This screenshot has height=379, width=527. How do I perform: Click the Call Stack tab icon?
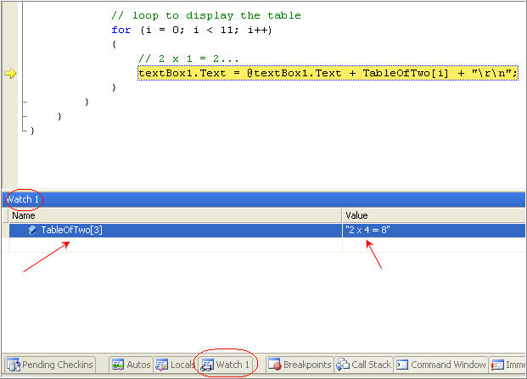click(x=343, y=365)
